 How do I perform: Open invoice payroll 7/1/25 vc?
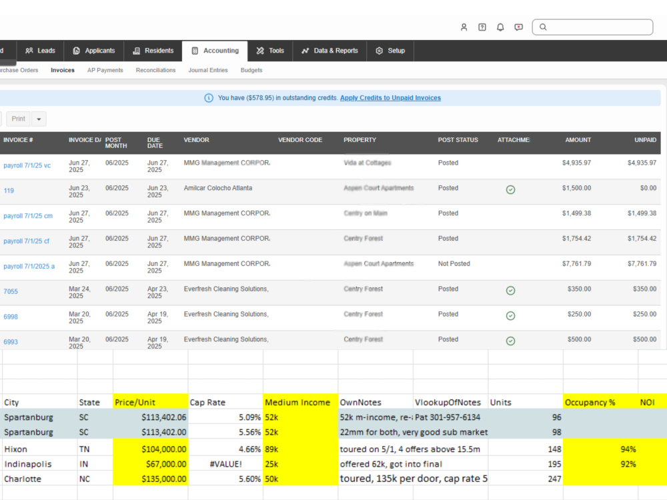point(27,165)
